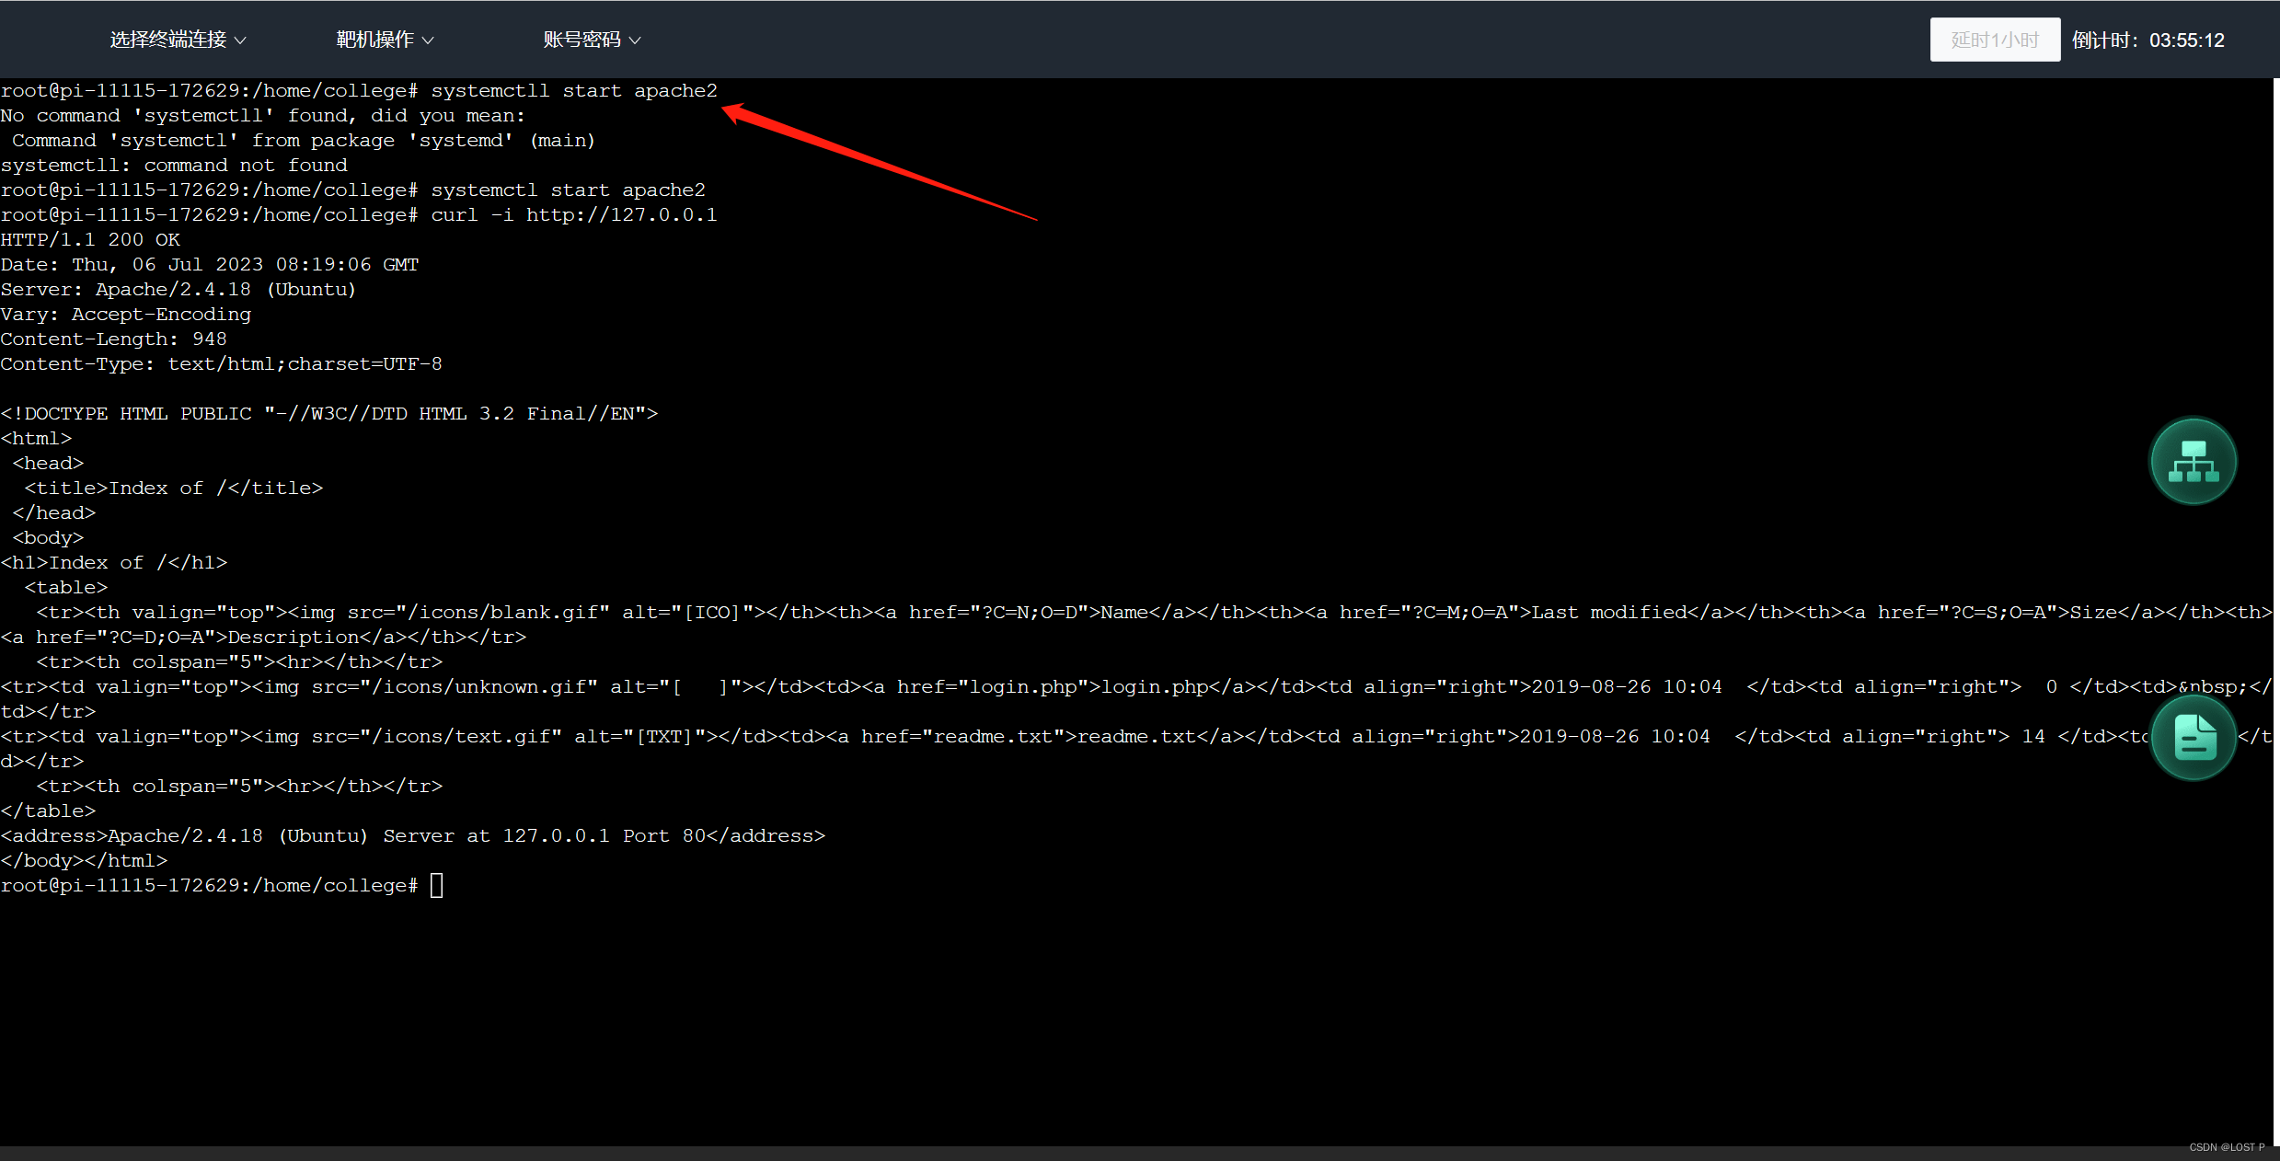Click the curl -i http://127.0.0.1 command line

573,214
